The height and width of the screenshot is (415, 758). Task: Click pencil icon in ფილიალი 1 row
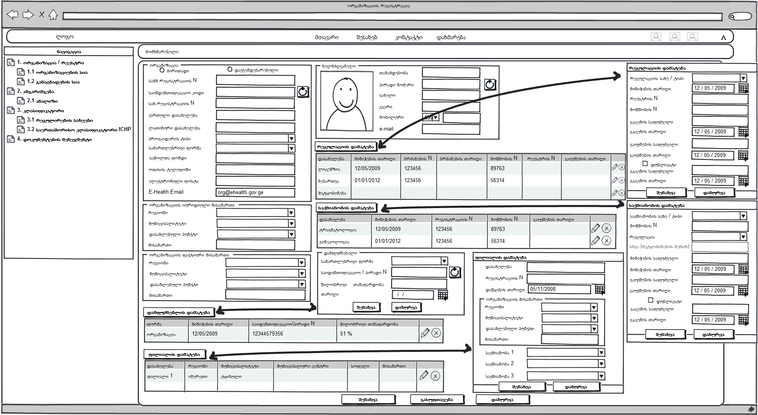(x=424, y=375)
